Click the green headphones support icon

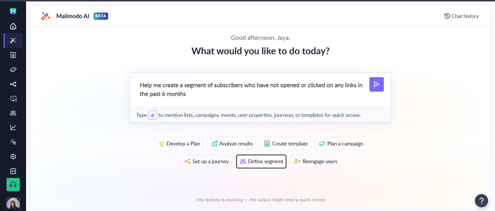click(x=13, y=185)
